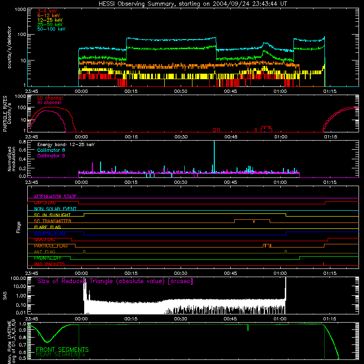Screen dimensions: 364x364
Task: Click the REAR SEGMENTS legend label
Action: [x=61, y=354]
